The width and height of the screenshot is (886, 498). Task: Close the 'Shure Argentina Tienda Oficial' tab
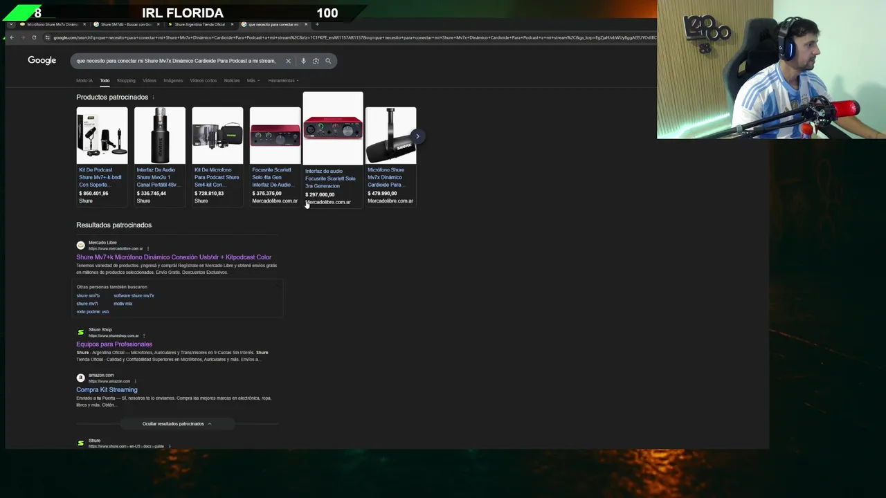(232, 24)
